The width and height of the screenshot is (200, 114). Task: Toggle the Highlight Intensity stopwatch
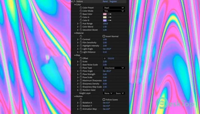[81, 46]
